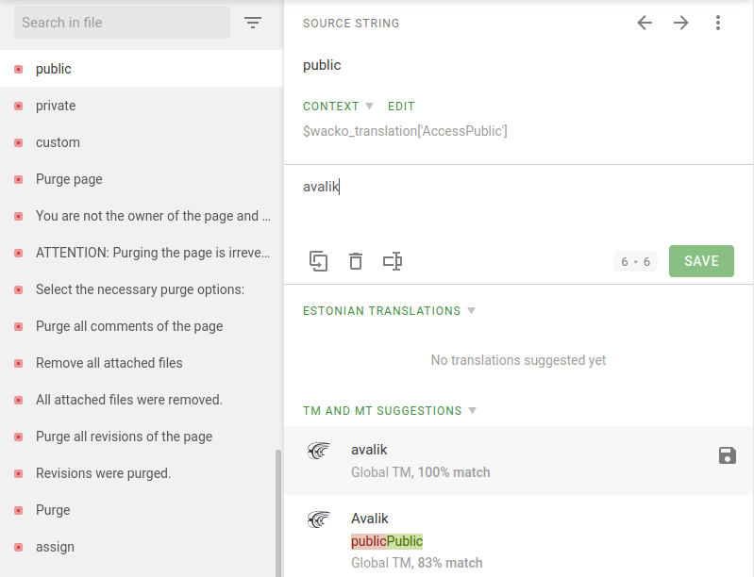This screenshot has width=754, height=577.
Task: Click the text cursor insert icon
Action: [393, 261]
